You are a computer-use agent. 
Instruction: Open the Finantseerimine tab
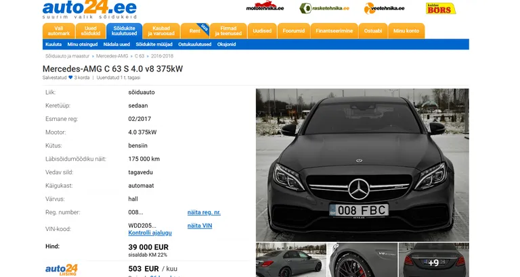(x=334, y=31)
